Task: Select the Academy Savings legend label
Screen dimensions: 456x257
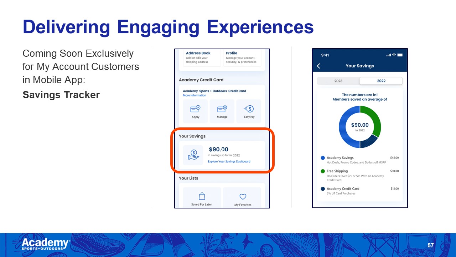Action: tap(340, 158)
